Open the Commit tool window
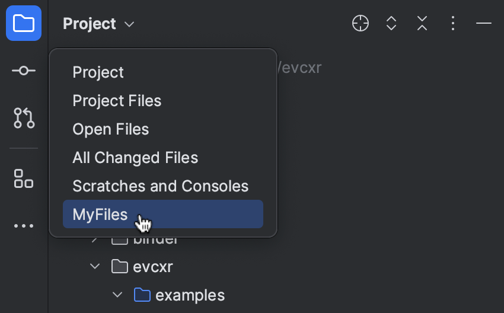The height and width of the screenshot is (313, 504). pos(24,71)
